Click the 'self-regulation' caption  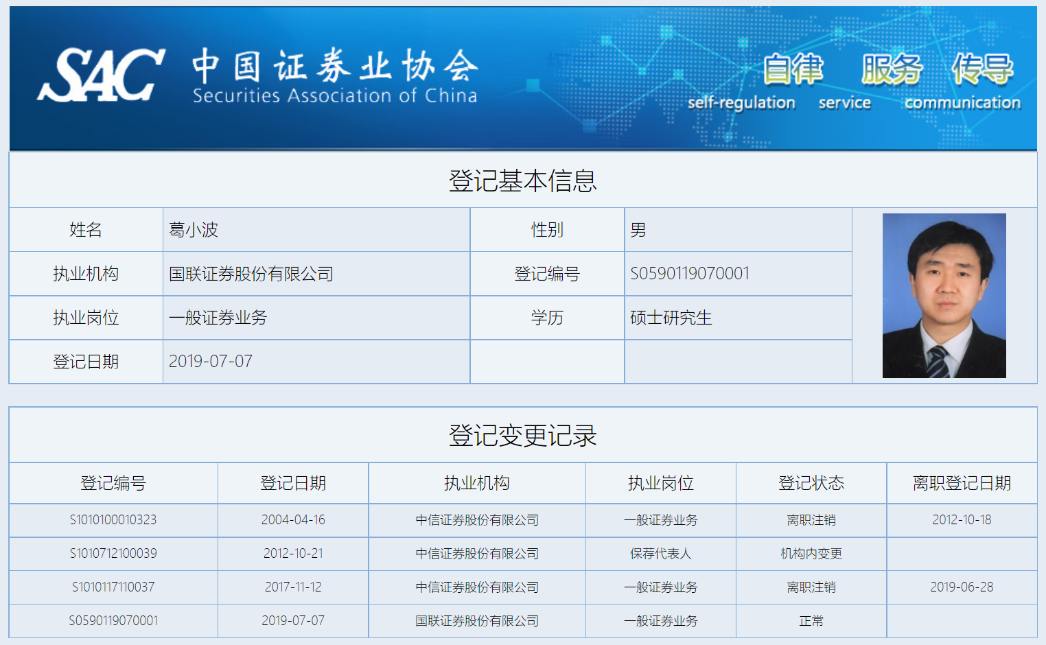[x=742, y=103]
